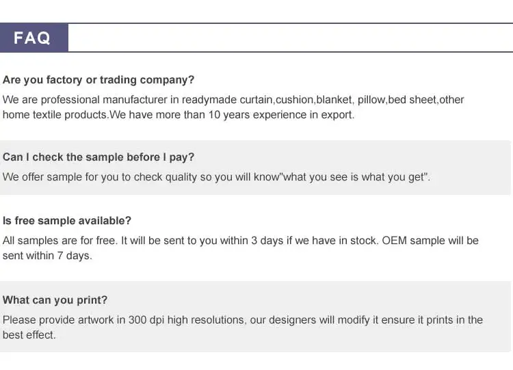Screen dimensions: 513x370
Task: Click the text "sent within 7 days"
Action: (47, 256)
